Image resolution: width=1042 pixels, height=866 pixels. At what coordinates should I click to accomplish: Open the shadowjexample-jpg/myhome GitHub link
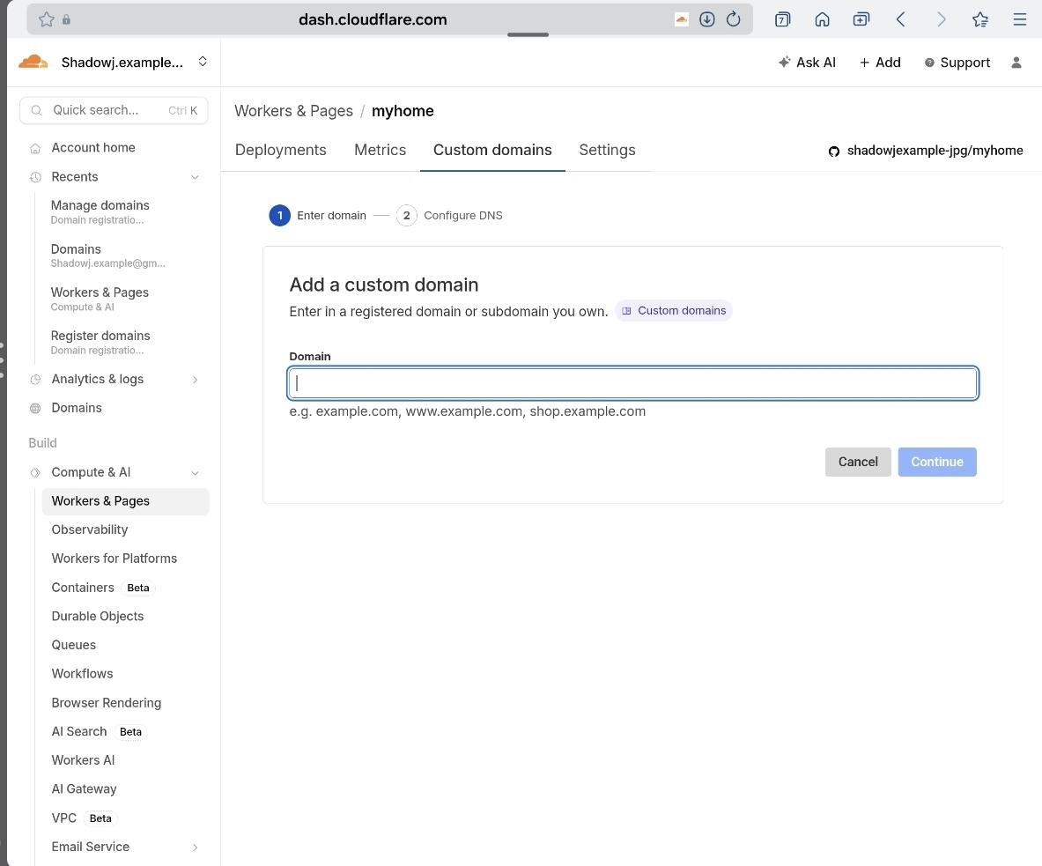tap(926, 151)
